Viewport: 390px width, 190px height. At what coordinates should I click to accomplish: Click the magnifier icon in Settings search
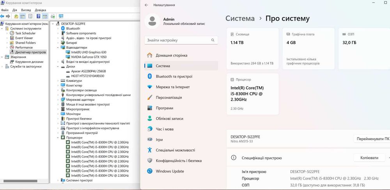(x=213, y=40)
